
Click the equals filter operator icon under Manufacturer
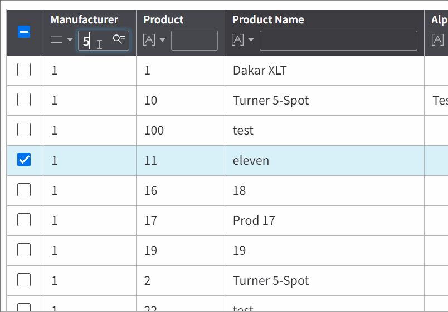[x=57, y=39]
